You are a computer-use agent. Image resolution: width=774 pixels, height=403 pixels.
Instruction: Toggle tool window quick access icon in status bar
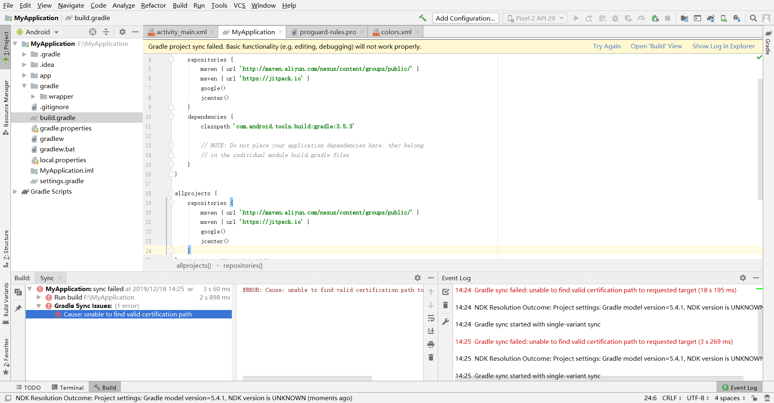point(8,398)
